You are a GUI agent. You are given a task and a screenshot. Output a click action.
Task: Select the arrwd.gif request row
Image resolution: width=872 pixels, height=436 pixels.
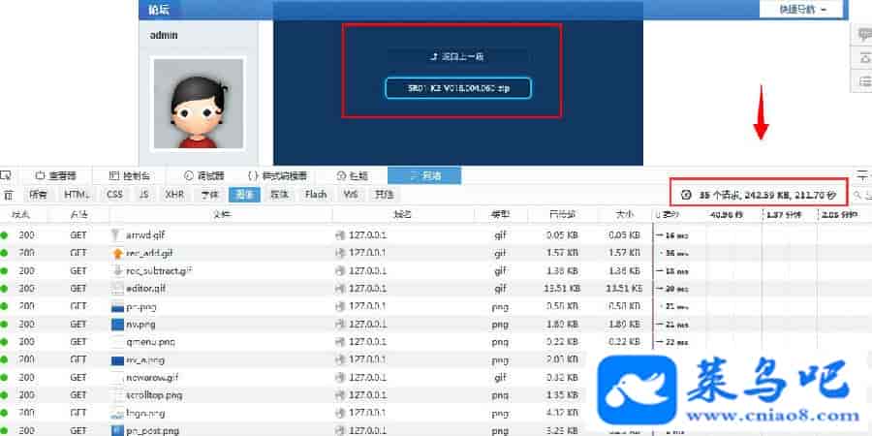coord(436,235)
